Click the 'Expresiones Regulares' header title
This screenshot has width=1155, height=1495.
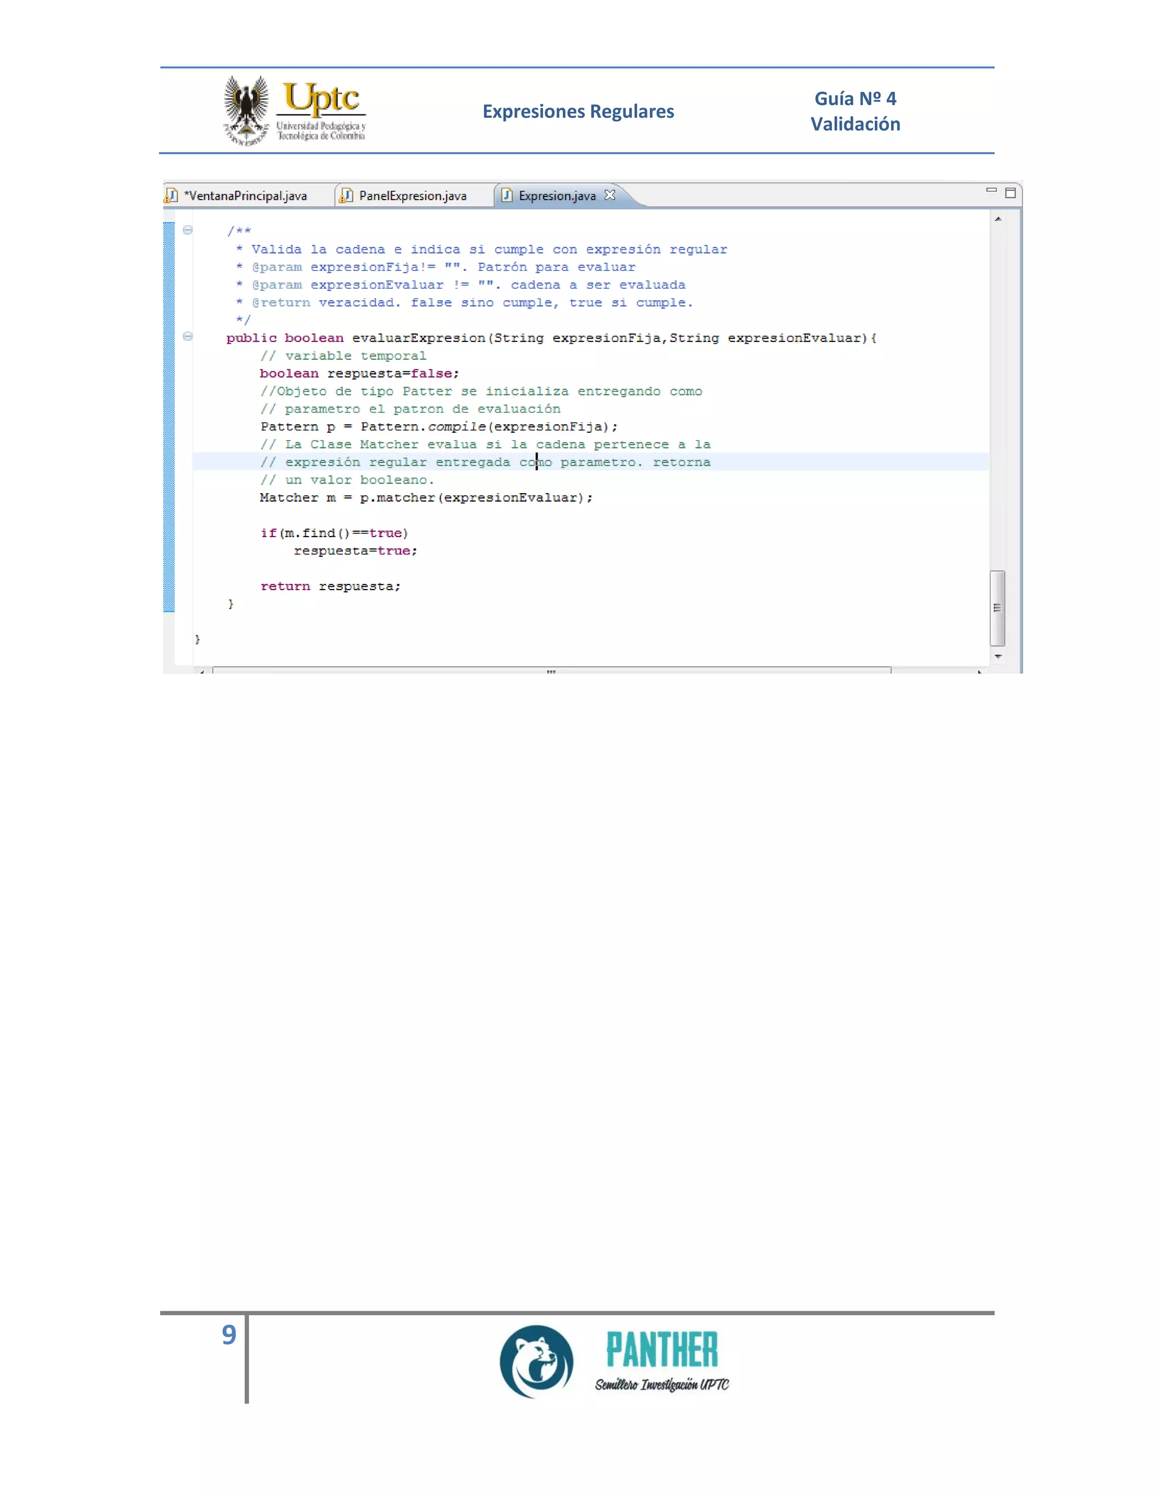tap(578, 112)
